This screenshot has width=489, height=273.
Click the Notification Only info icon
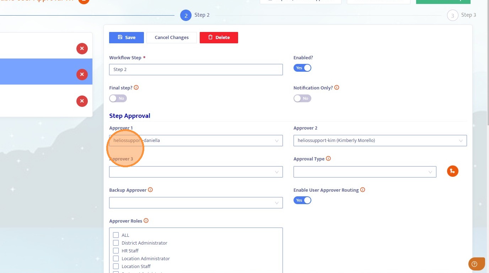337,88
